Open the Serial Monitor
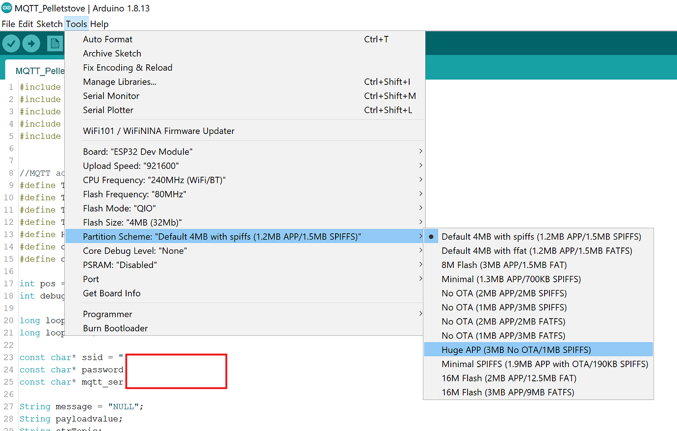This screenshot has width=677, height=431. pos(111,96)
